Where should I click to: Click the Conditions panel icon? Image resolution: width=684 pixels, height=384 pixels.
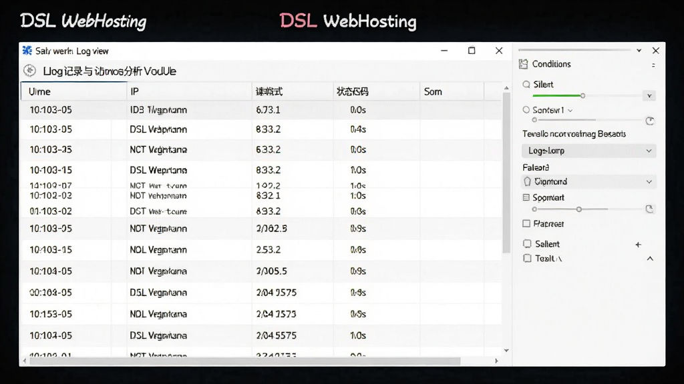click(x=523, y=64)
